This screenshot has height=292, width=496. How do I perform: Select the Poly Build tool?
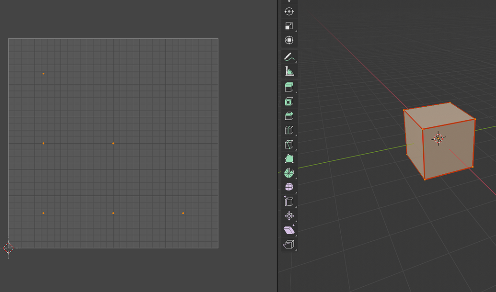[x=289, y=158]
